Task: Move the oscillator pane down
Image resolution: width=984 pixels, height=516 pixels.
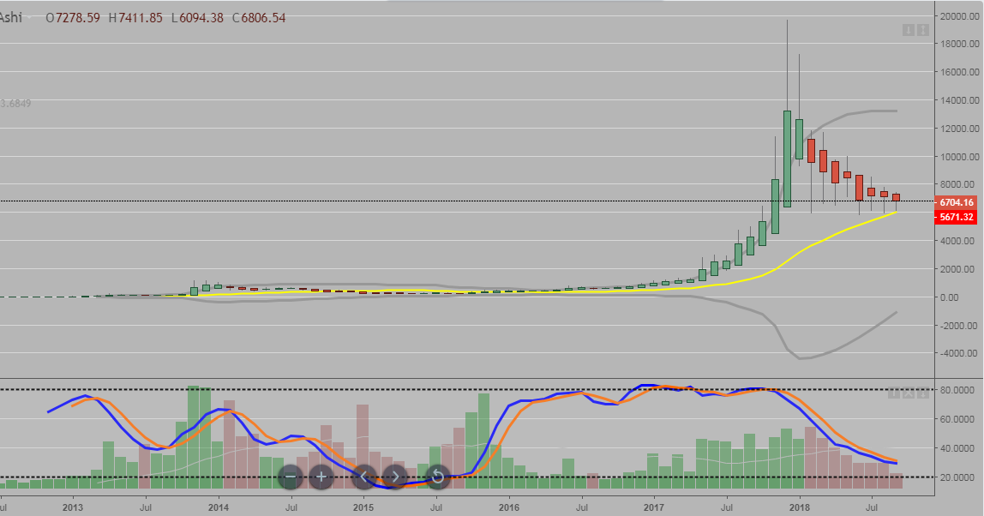Action: click(923, 393)
